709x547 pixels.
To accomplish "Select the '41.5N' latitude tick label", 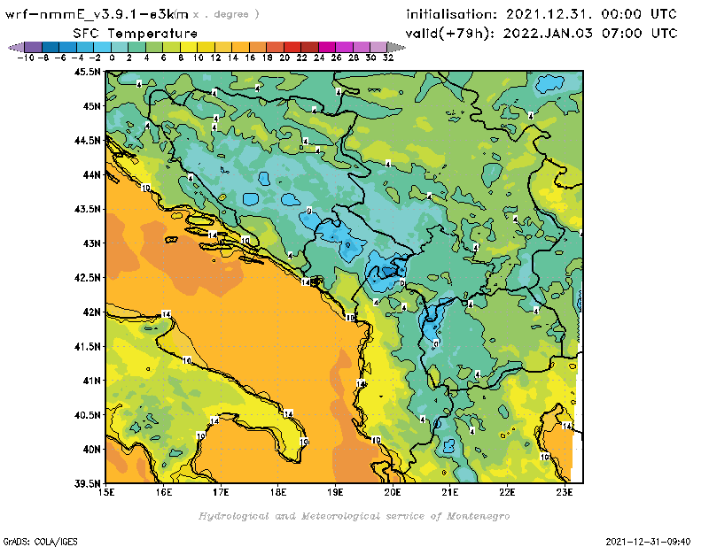I will (x=88, y=346).
